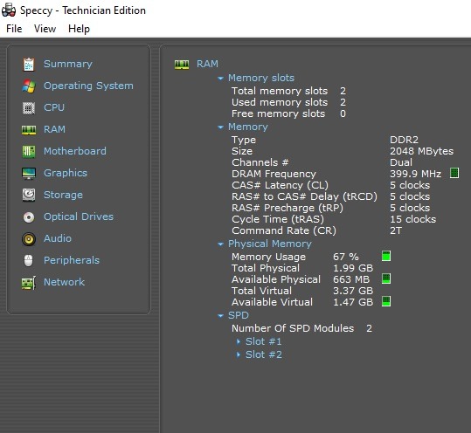Select the CPU chip icon
The width and height of the screenshot is (471, 433).
(29, 108)
